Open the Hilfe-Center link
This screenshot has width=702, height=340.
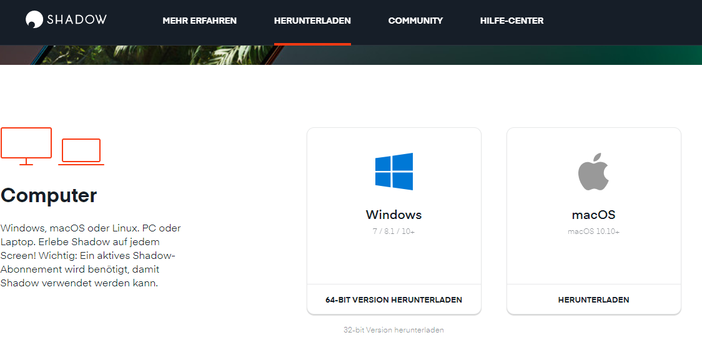[512, 21]
